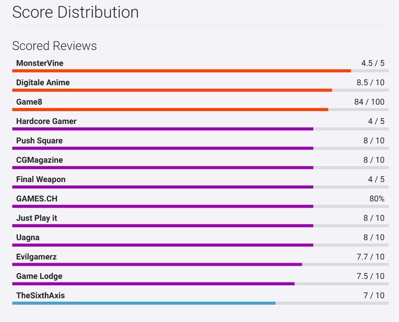
Task: Open the Hardcore Gamer review link
Action: [46, 121]
